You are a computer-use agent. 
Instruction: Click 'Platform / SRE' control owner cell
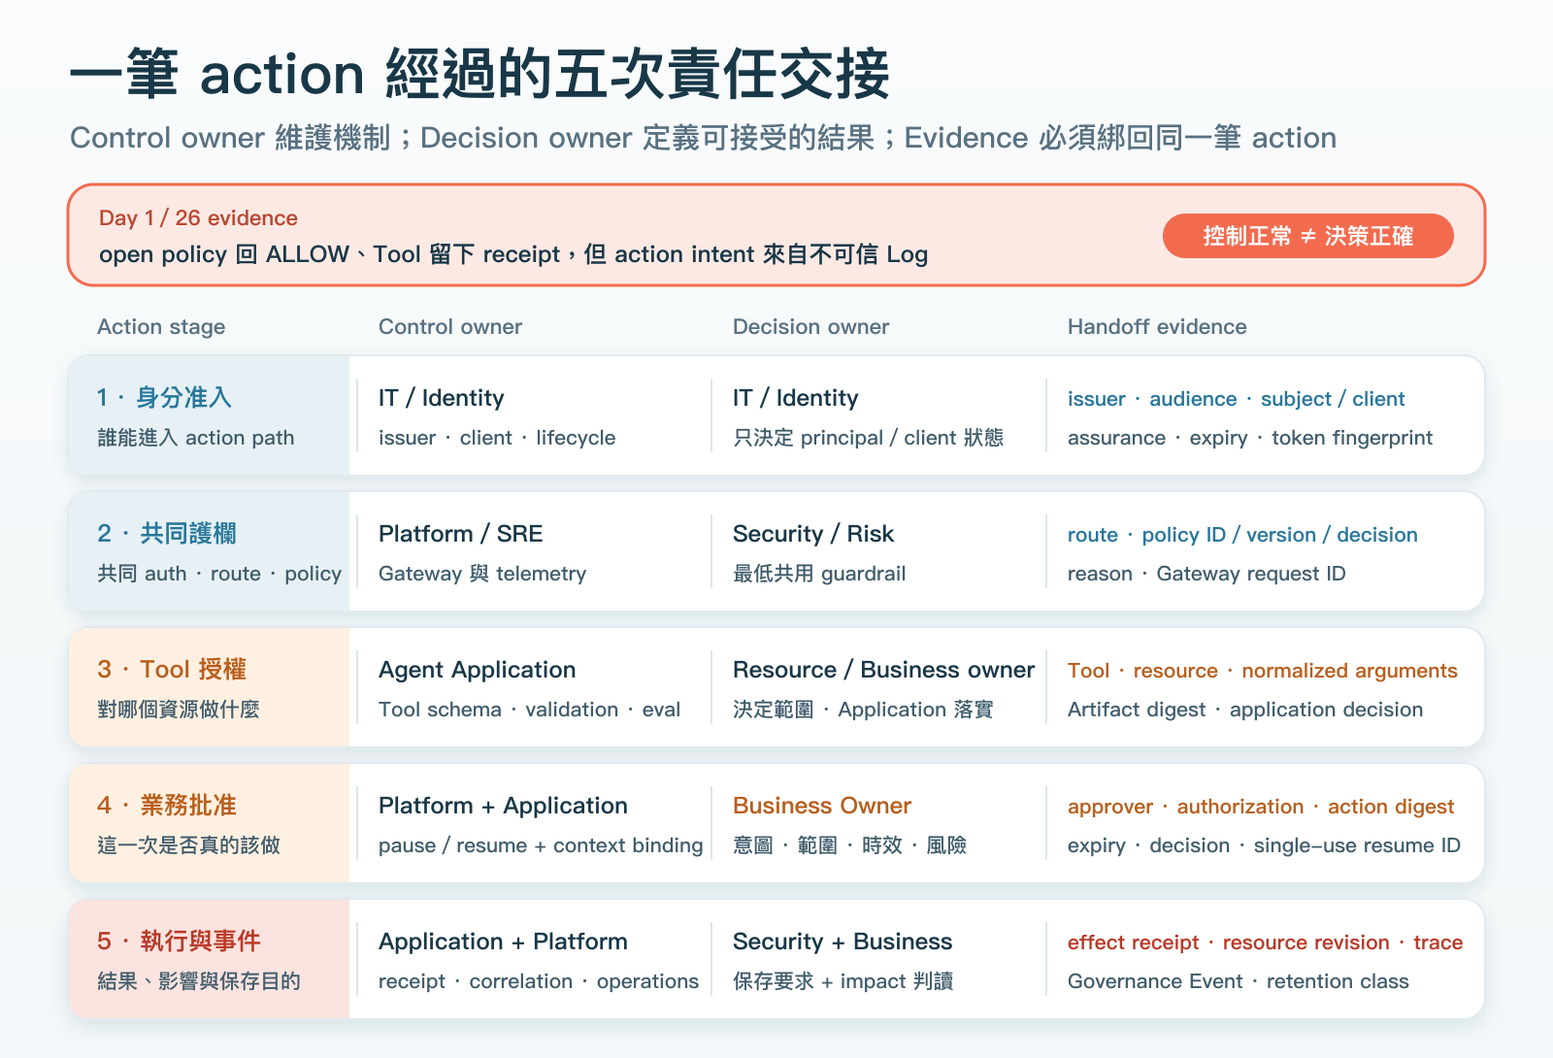point(461,534)
